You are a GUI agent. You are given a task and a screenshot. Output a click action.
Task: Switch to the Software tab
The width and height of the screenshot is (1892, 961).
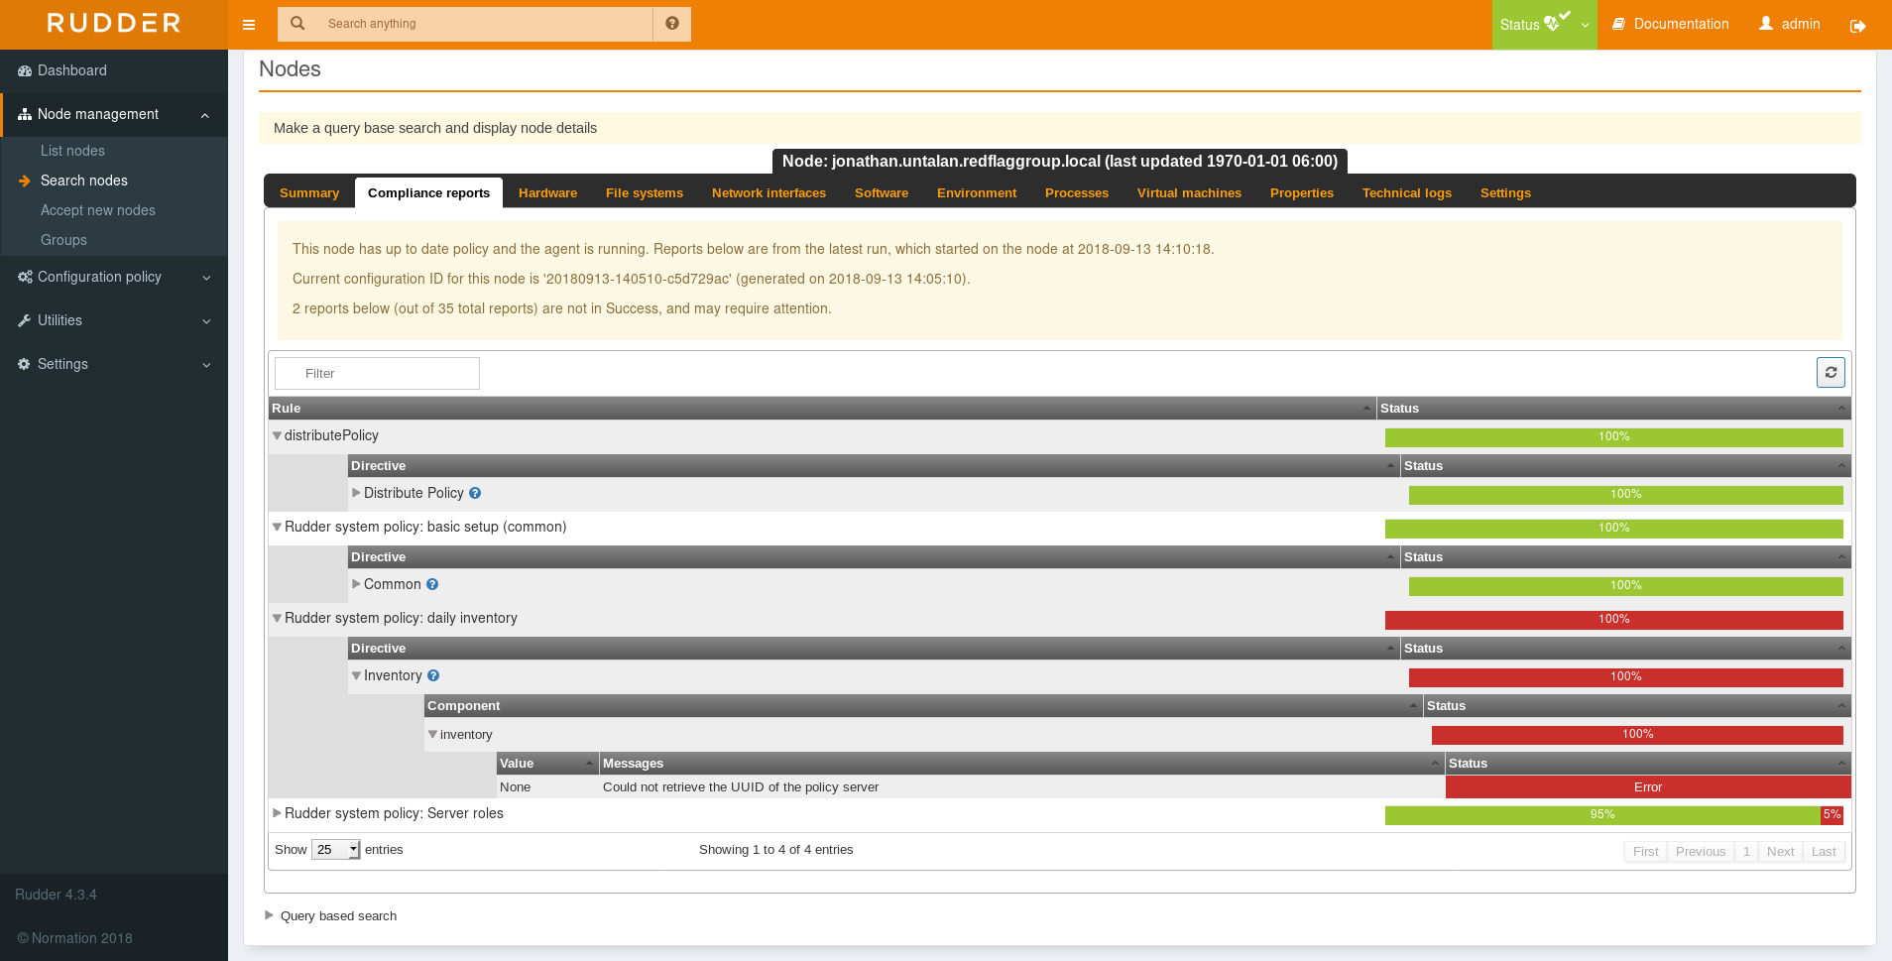coord(882,192)
